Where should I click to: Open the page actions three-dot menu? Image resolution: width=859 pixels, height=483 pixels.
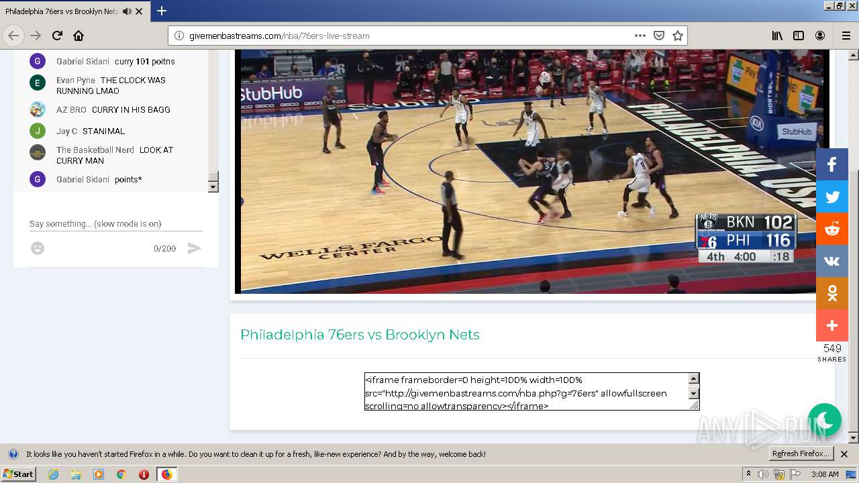[x=640, y=36]
